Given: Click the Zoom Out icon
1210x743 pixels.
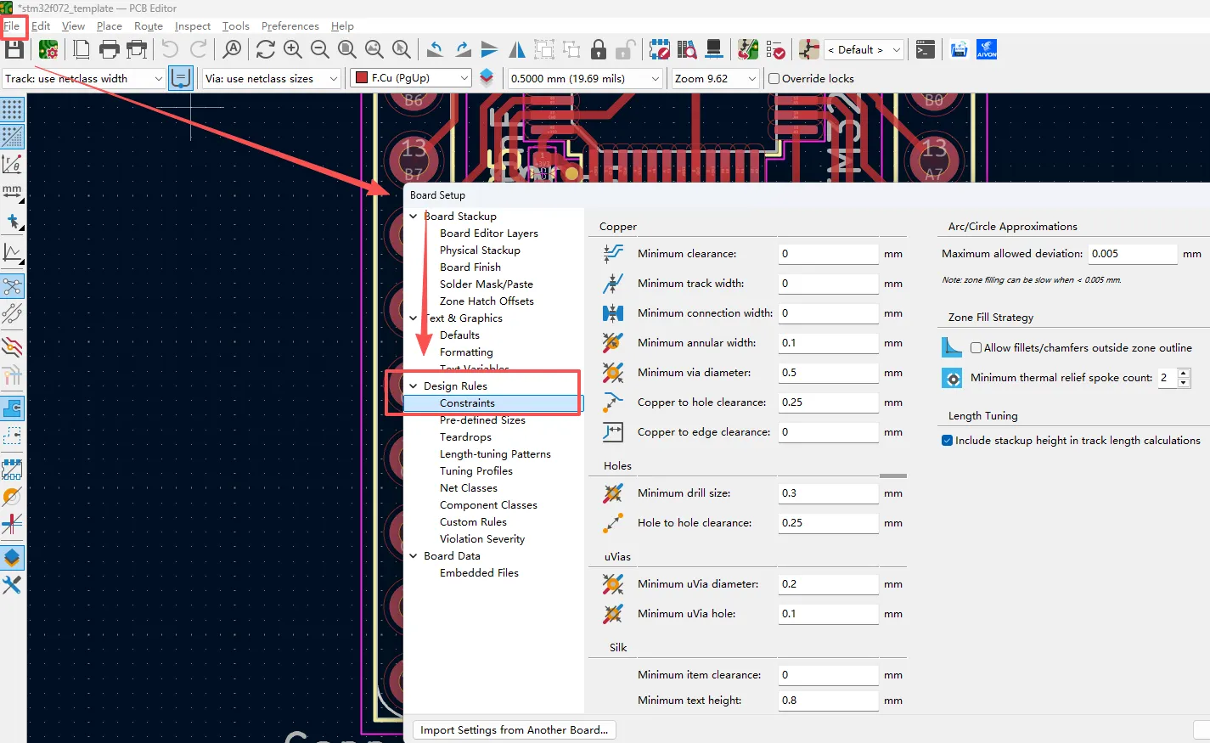Looking at the screenshot, I should tap(320, 49).
